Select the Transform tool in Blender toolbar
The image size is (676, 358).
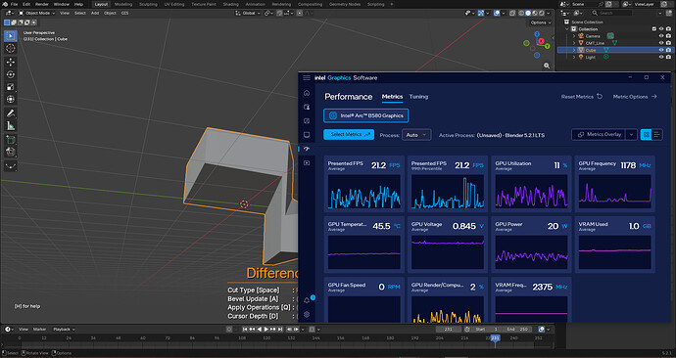coord(11,100)
